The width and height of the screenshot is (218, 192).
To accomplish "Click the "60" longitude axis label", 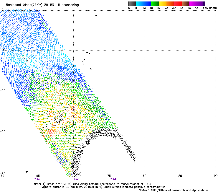I will pyautogui.click(x=2, y=176).
